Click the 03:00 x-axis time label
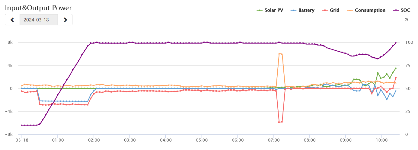The image size is (418, 150). coord(129,140)
